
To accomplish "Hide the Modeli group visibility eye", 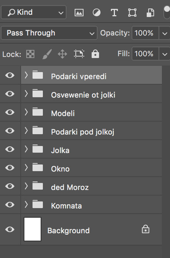I will 10,112.
